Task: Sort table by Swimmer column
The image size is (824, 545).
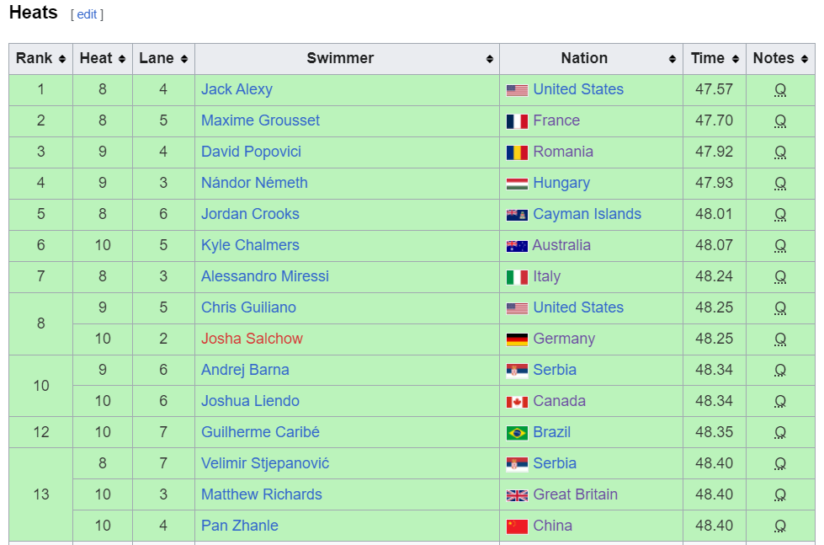Action: [347, 58]
